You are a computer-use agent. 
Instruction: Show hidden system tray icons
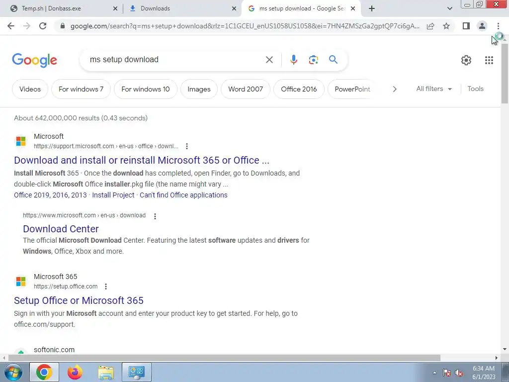coord(434,373)
